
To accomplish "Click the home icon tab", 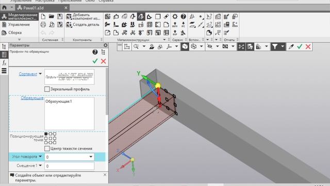I will 5,8.
